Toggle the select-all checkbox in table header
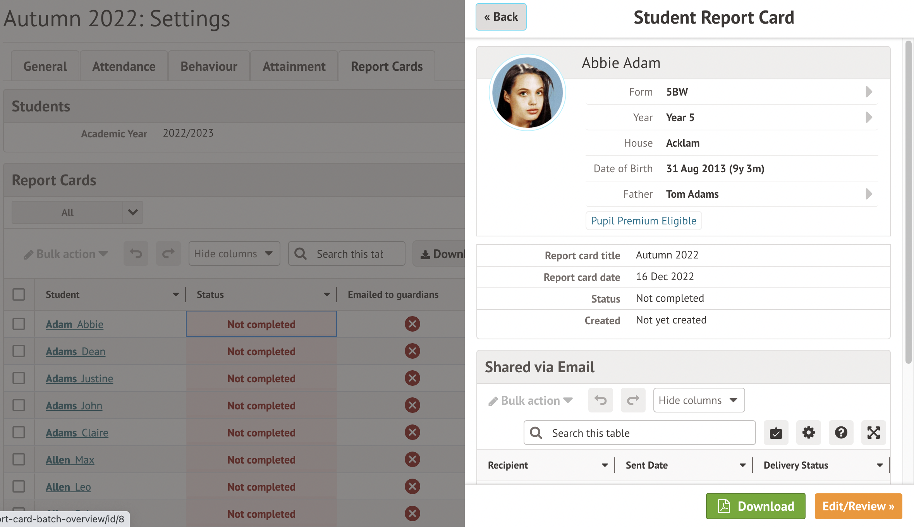 point(19,294)
